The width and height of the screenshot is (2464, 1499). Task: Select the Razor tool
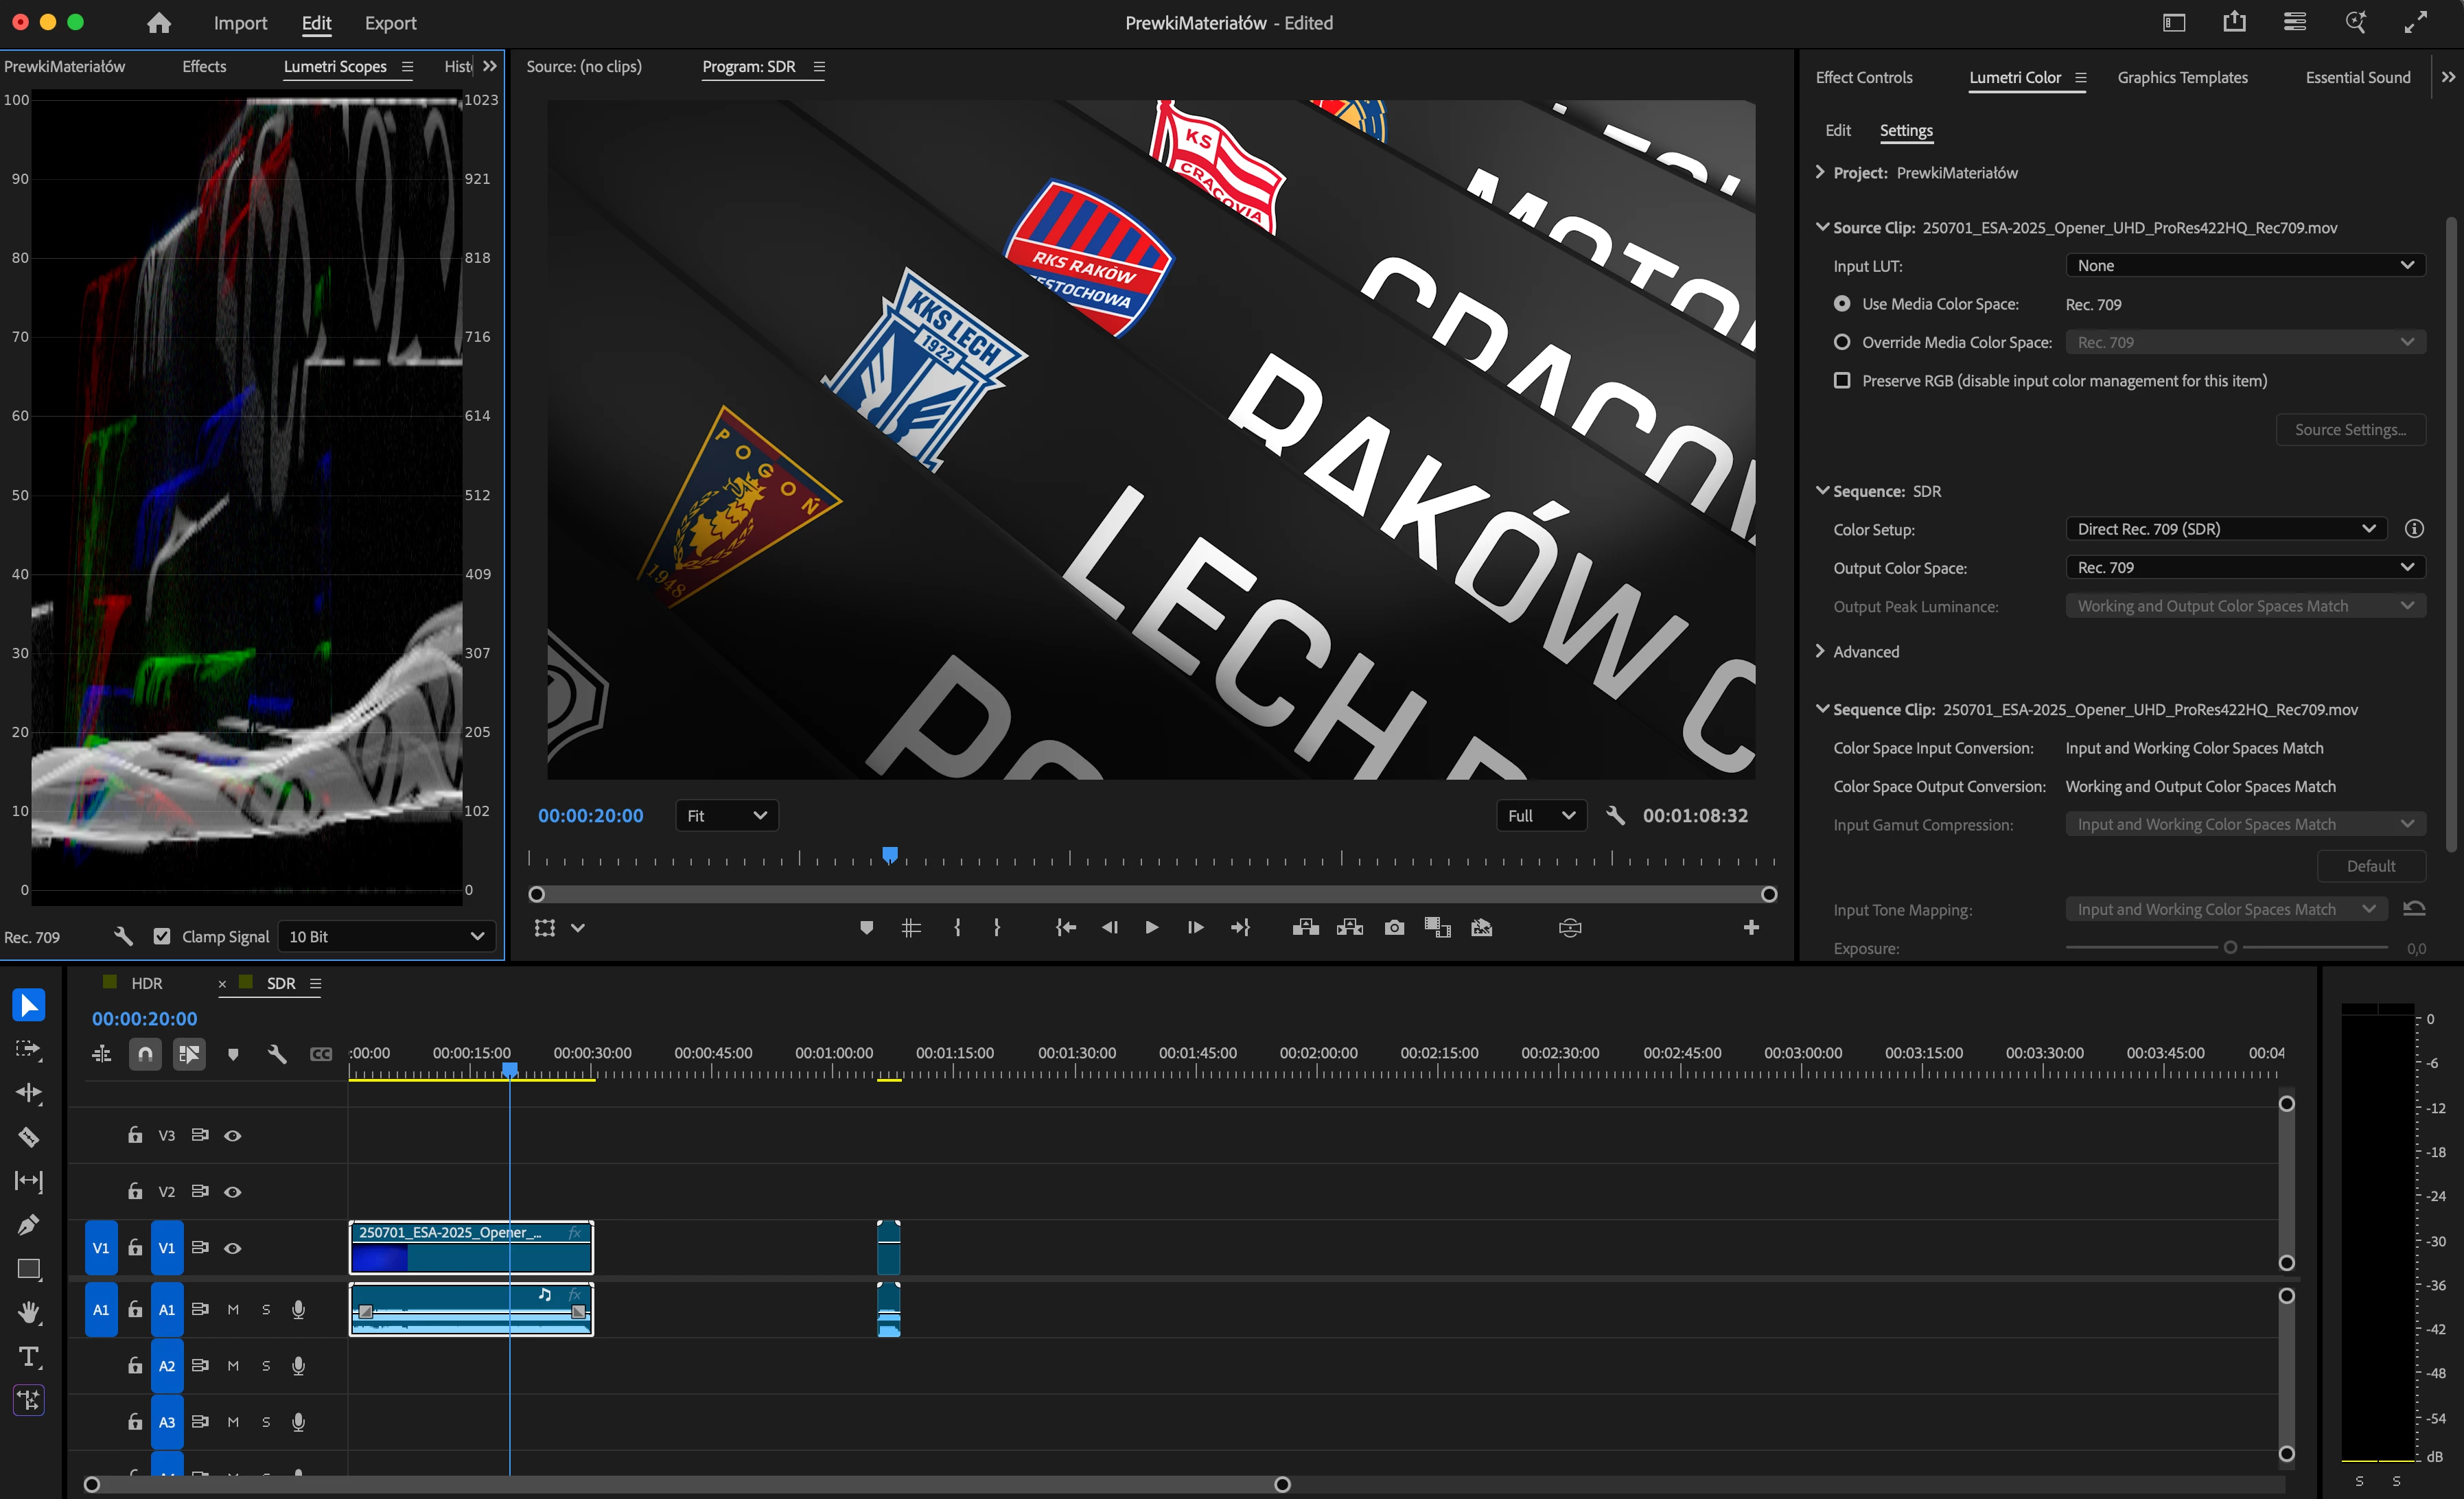(x=28, y=1137)
